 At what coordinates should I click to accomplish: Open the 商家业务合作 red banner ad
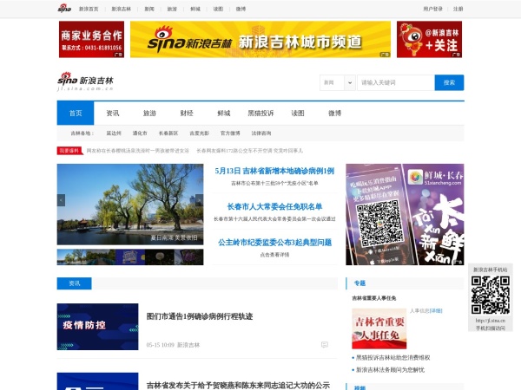coord(91,40)
